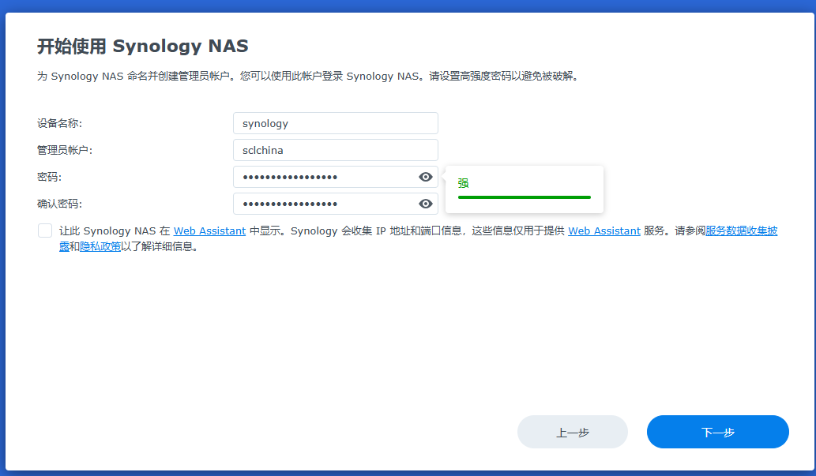Screen dimensions: 816x476
Task: Click the 开始使用 Synology NAS heading
Action: tap(143, 46)
